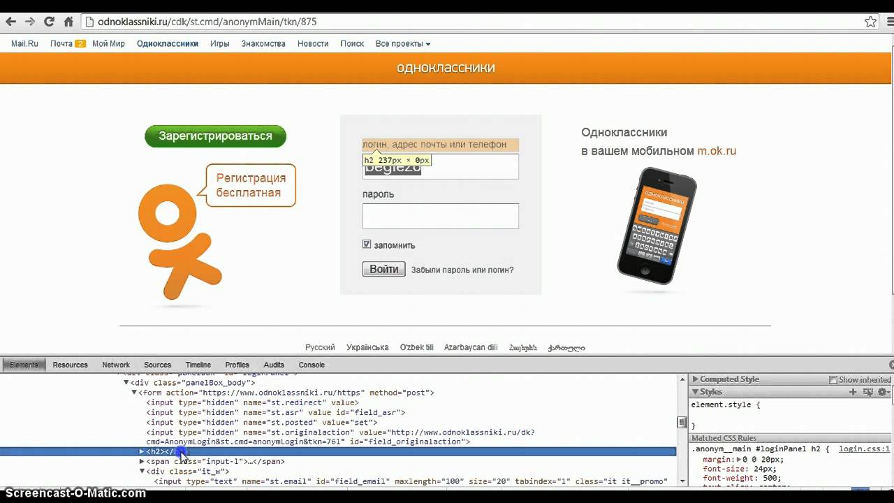Enable the Show inherited checkbox
894x503 pixels.
[833, 380]
